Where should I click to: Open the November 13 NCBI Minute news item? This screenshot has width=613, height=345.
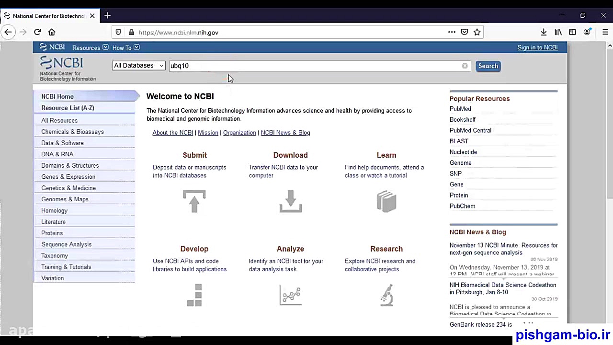(503, 249)
